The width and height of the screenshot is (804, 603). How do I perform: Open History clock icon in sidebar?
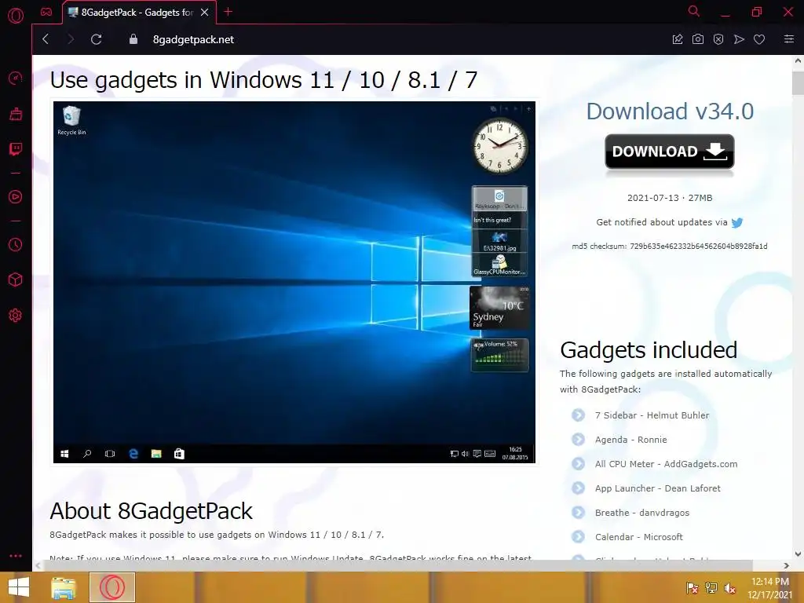click(16, 245)
